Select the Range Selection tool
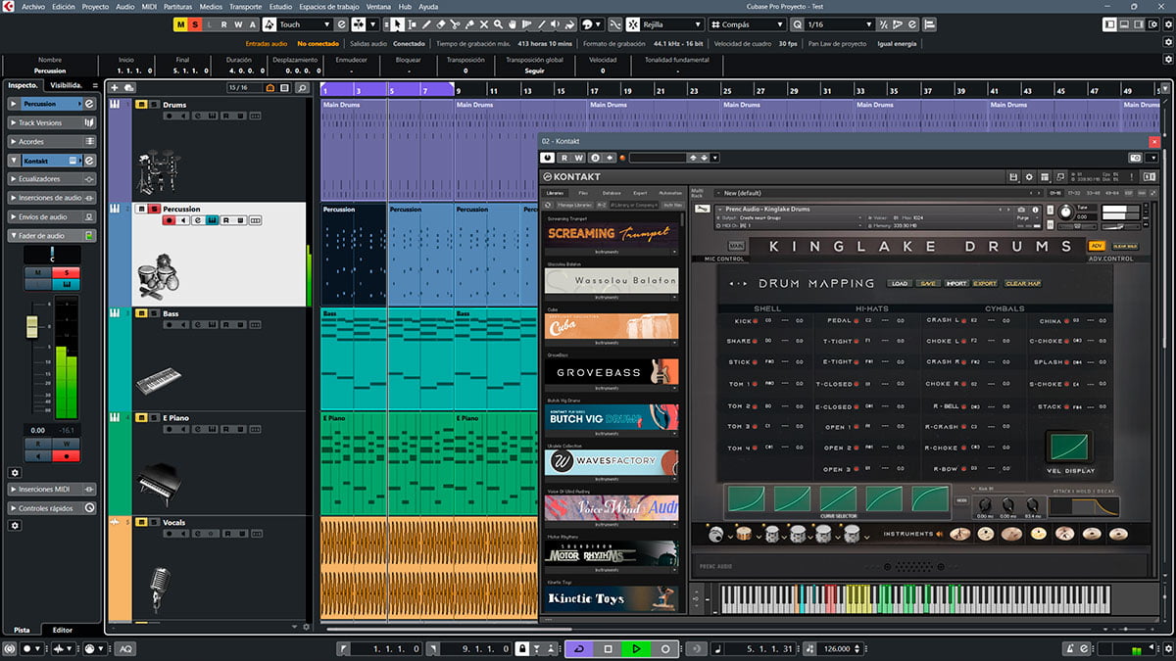The width and height of the screenshot is (1176, 661). click(413, 24)
